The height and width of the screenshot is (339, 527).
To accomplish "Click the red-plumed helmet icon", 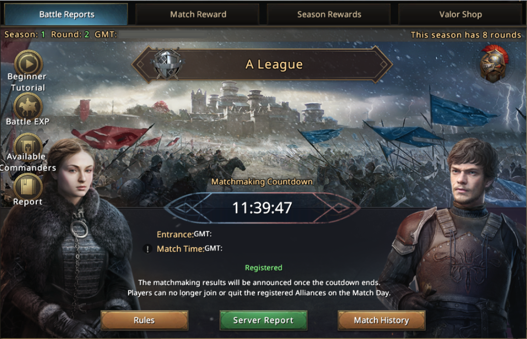I will click(x=494, y=64).
